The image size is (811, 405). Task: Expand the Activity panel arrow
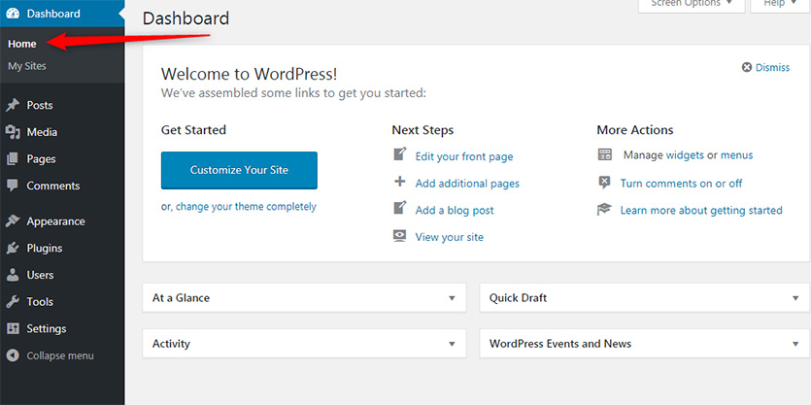tap(452, 344)
